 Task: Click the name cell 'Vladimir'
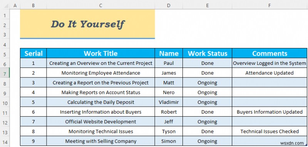(169, 102)
